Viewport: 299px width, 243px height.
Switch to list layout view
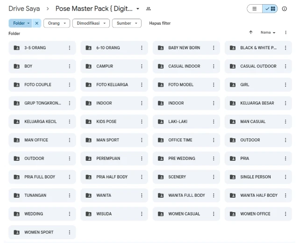pos(255,9)
